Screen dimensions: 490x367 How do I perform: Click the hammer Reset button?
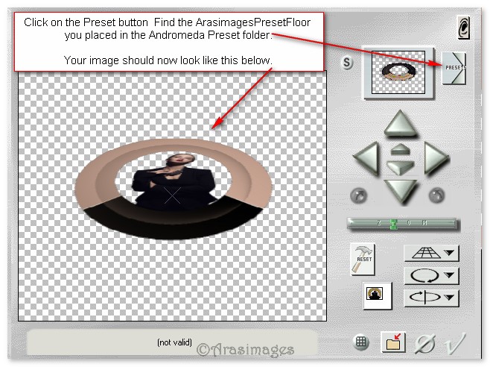(x=362, y=259)
